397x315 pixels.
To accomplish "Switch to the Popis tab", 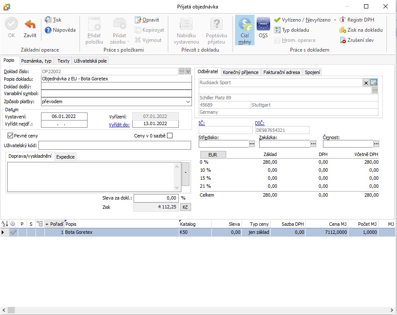I will click(x=9, y=60).
